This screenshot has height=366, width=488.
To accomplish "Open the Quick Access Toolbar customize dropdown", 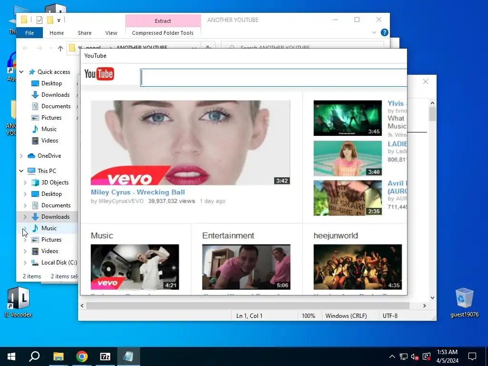I will coord(59,20).
